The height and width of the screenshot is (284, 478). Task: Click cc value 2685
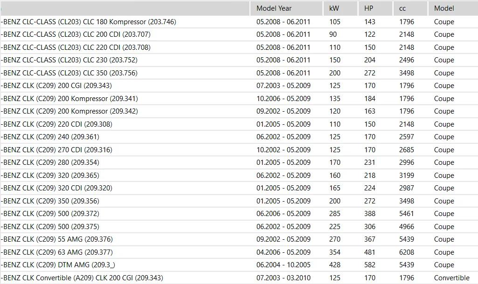click(x=407, y=150)
